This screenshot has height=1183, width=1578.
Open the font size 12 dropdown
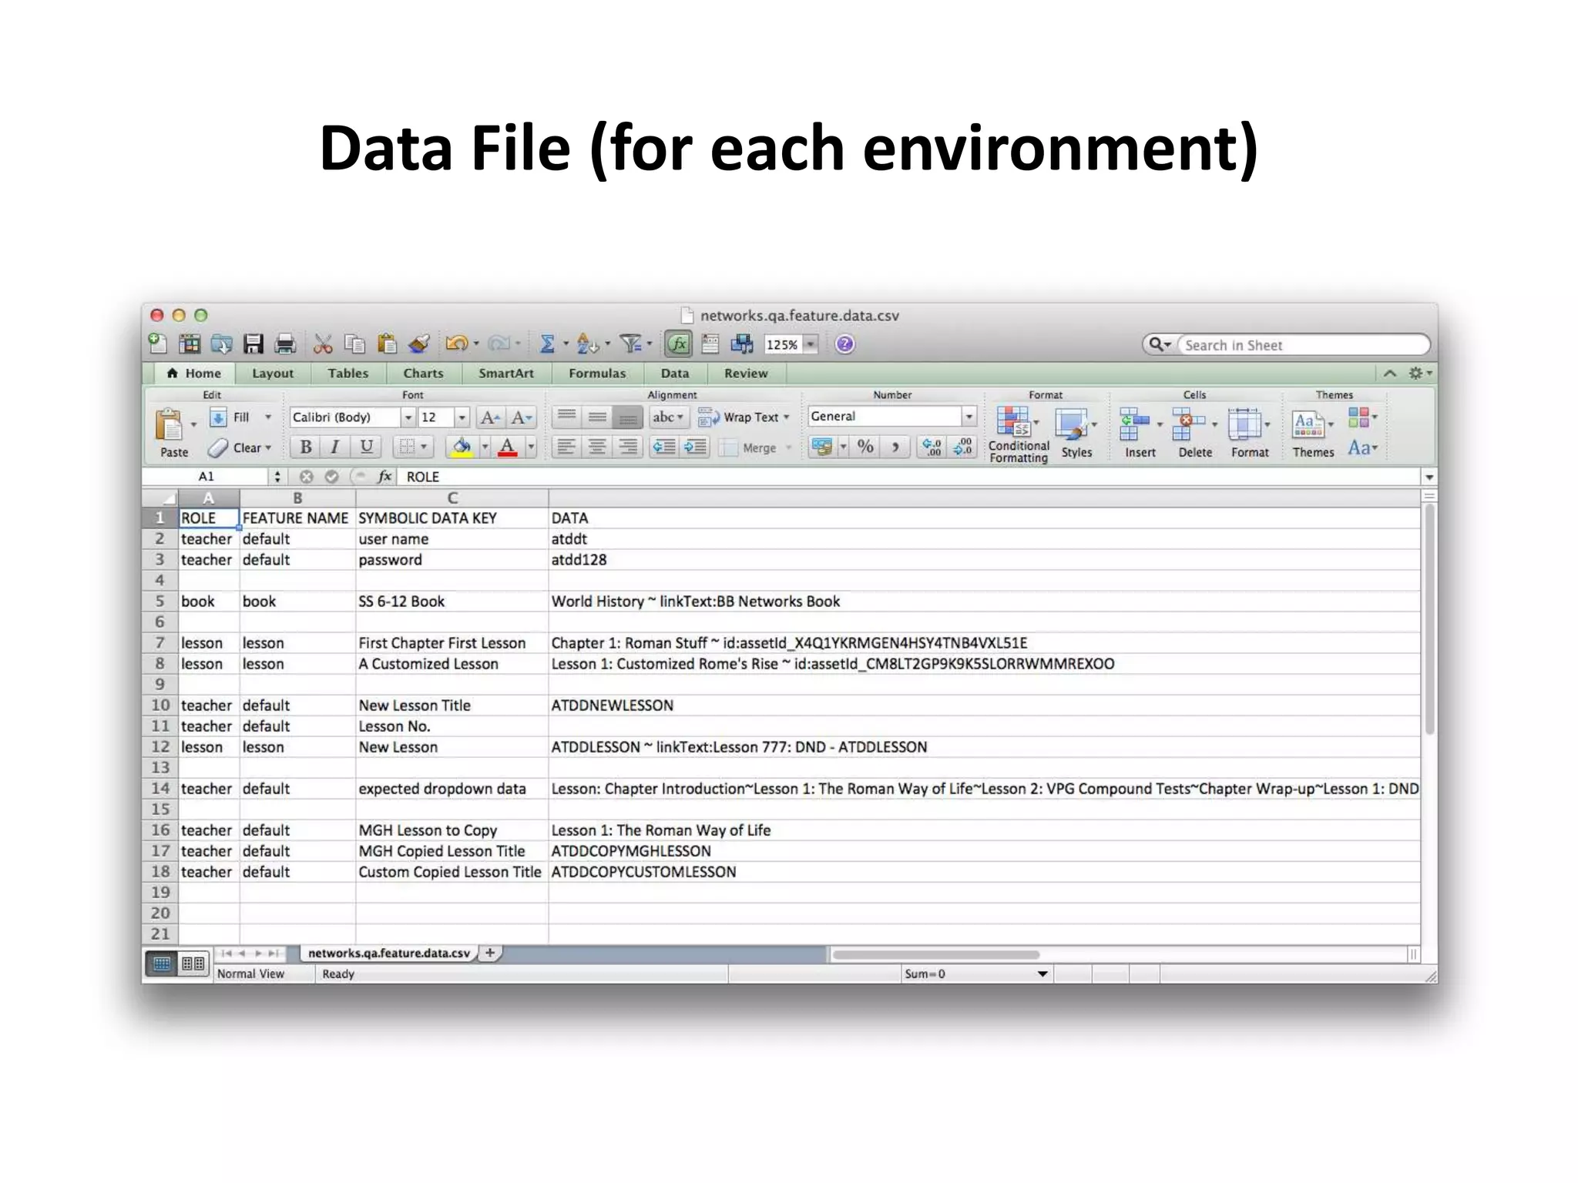(462, 417)
